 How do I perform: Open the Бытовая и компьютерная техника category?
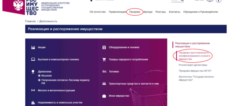pyautogui.click(x=58, y=60)
